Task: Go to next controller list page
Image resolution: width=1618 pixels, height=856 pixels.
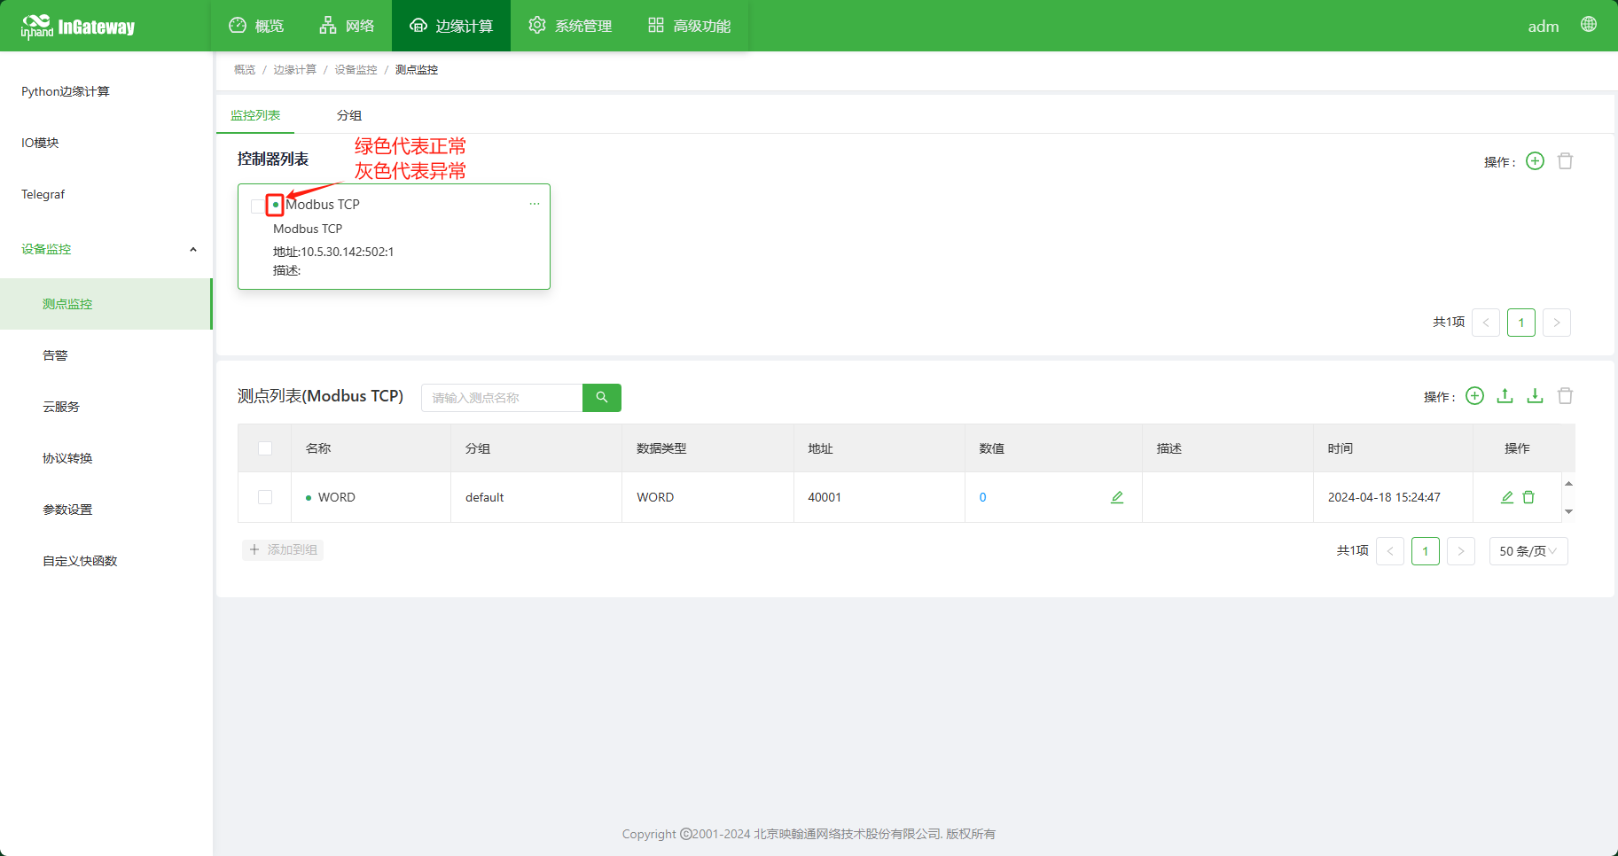Action: (1557, 323)
